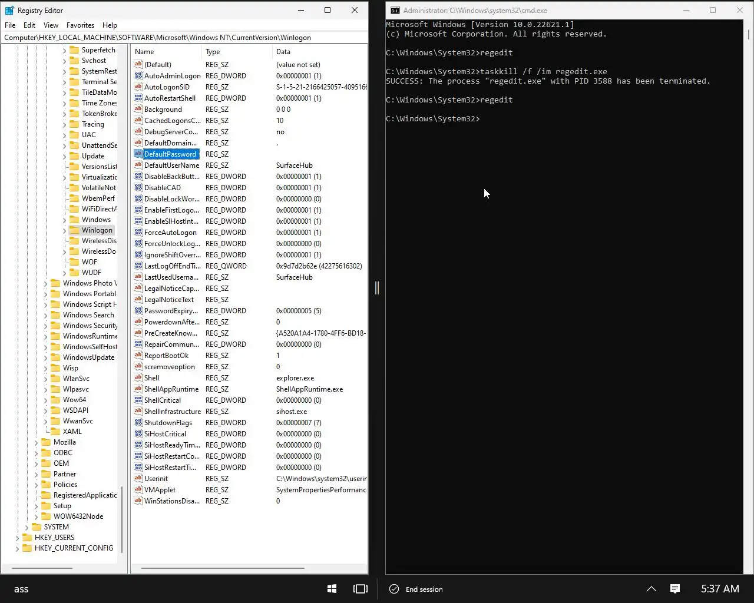Image resolution: width=754 pixels, height=603 pixels.
Task: Click the sihost.exe data cell
Action: point(292,411)
